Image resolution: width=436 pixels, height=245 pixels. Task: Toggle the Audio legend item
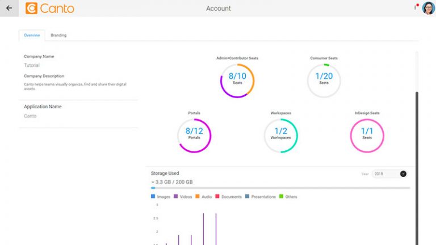click(x=204, y=197)
